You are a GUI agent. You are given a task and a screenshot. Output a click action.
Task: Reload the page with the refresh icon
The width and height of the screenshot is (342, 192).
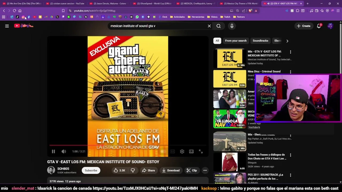coord(14,11)
